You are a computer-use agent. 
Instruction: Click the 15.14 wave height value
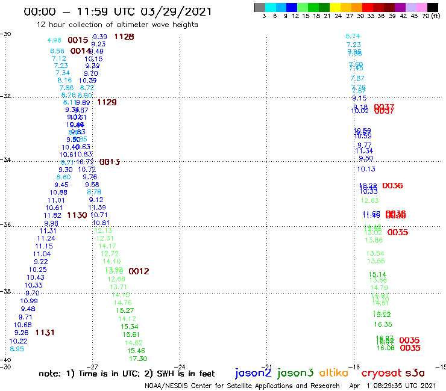[377, 274]
